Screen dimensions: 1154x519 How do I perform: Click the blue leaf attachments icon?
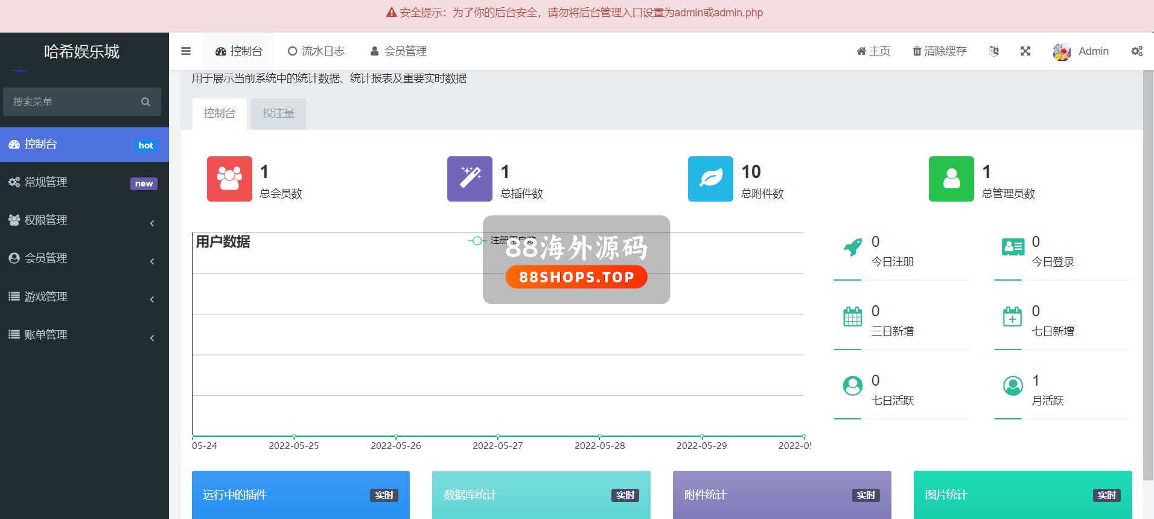coord(710,179)
